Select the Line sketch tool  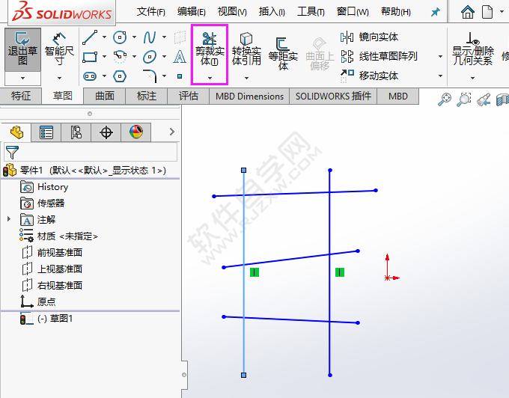pyautogui.click(x=90, y=37)
